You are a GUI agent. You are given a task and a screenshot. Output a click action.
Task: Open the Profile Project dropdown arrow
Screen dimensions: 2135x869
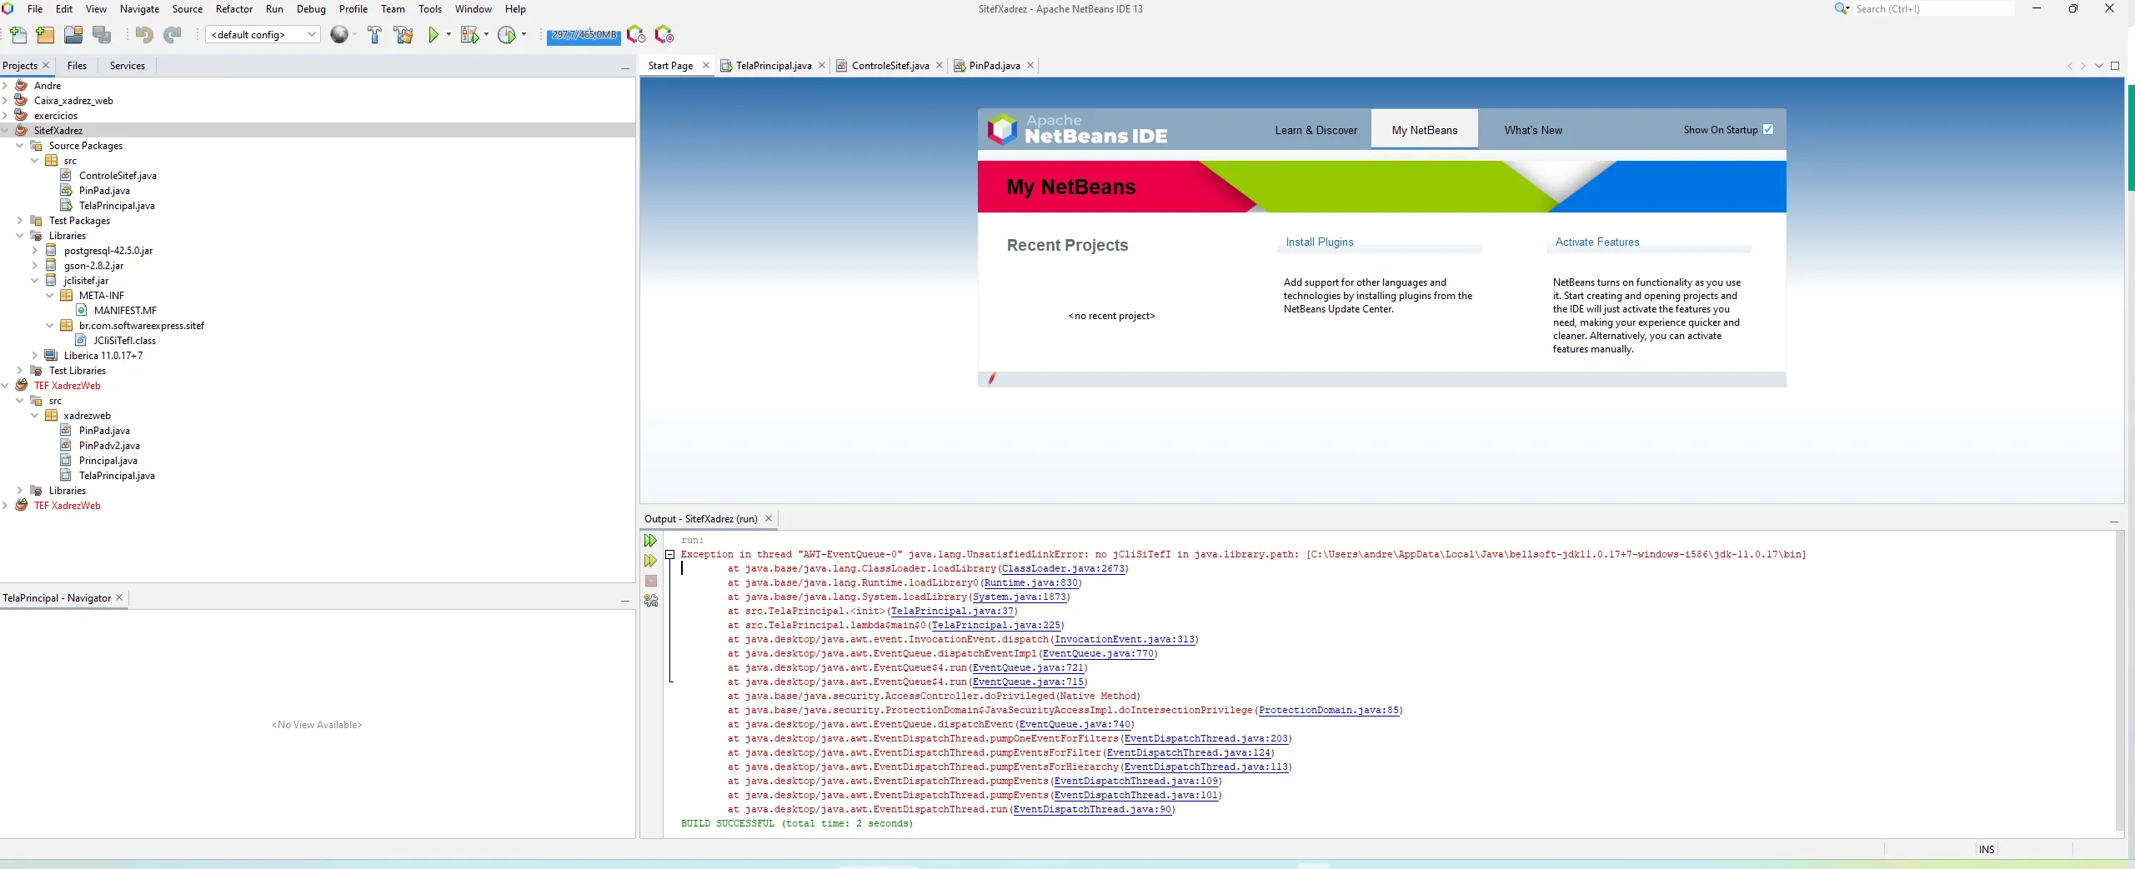tap(524, 35)
